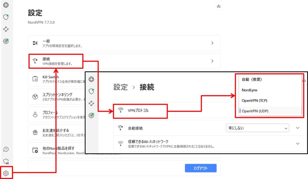Open the help question mark icon
308x179 pixels.
tap(7, 149)
